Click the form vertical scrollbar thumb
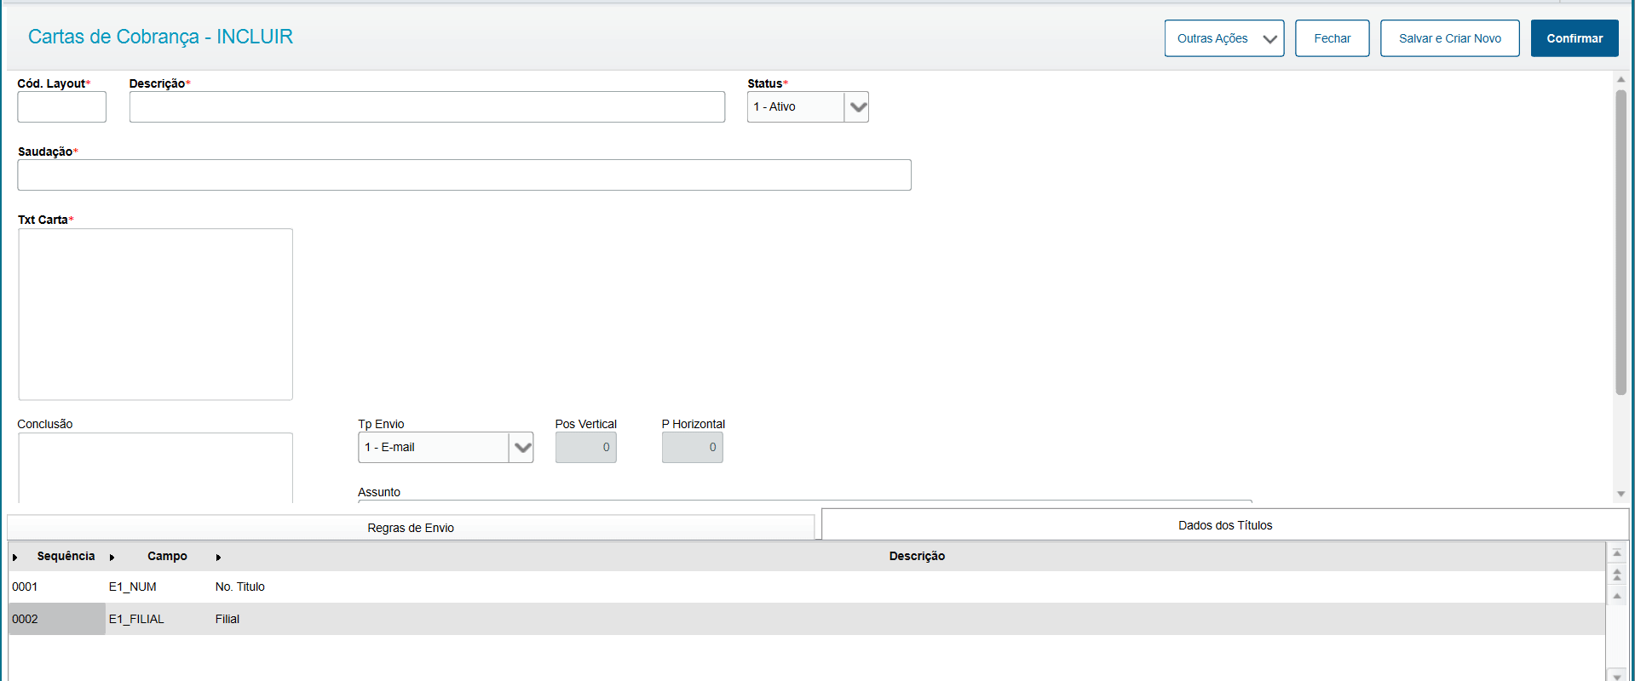The image size is (1635, 681). (1621, 243)
